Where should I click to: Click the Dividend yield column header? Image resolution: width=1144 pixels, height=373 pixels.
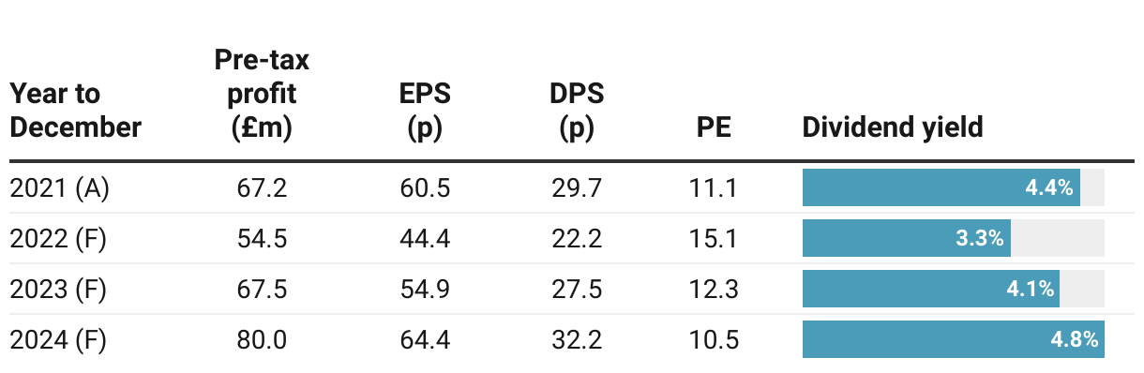pos(893,127)
